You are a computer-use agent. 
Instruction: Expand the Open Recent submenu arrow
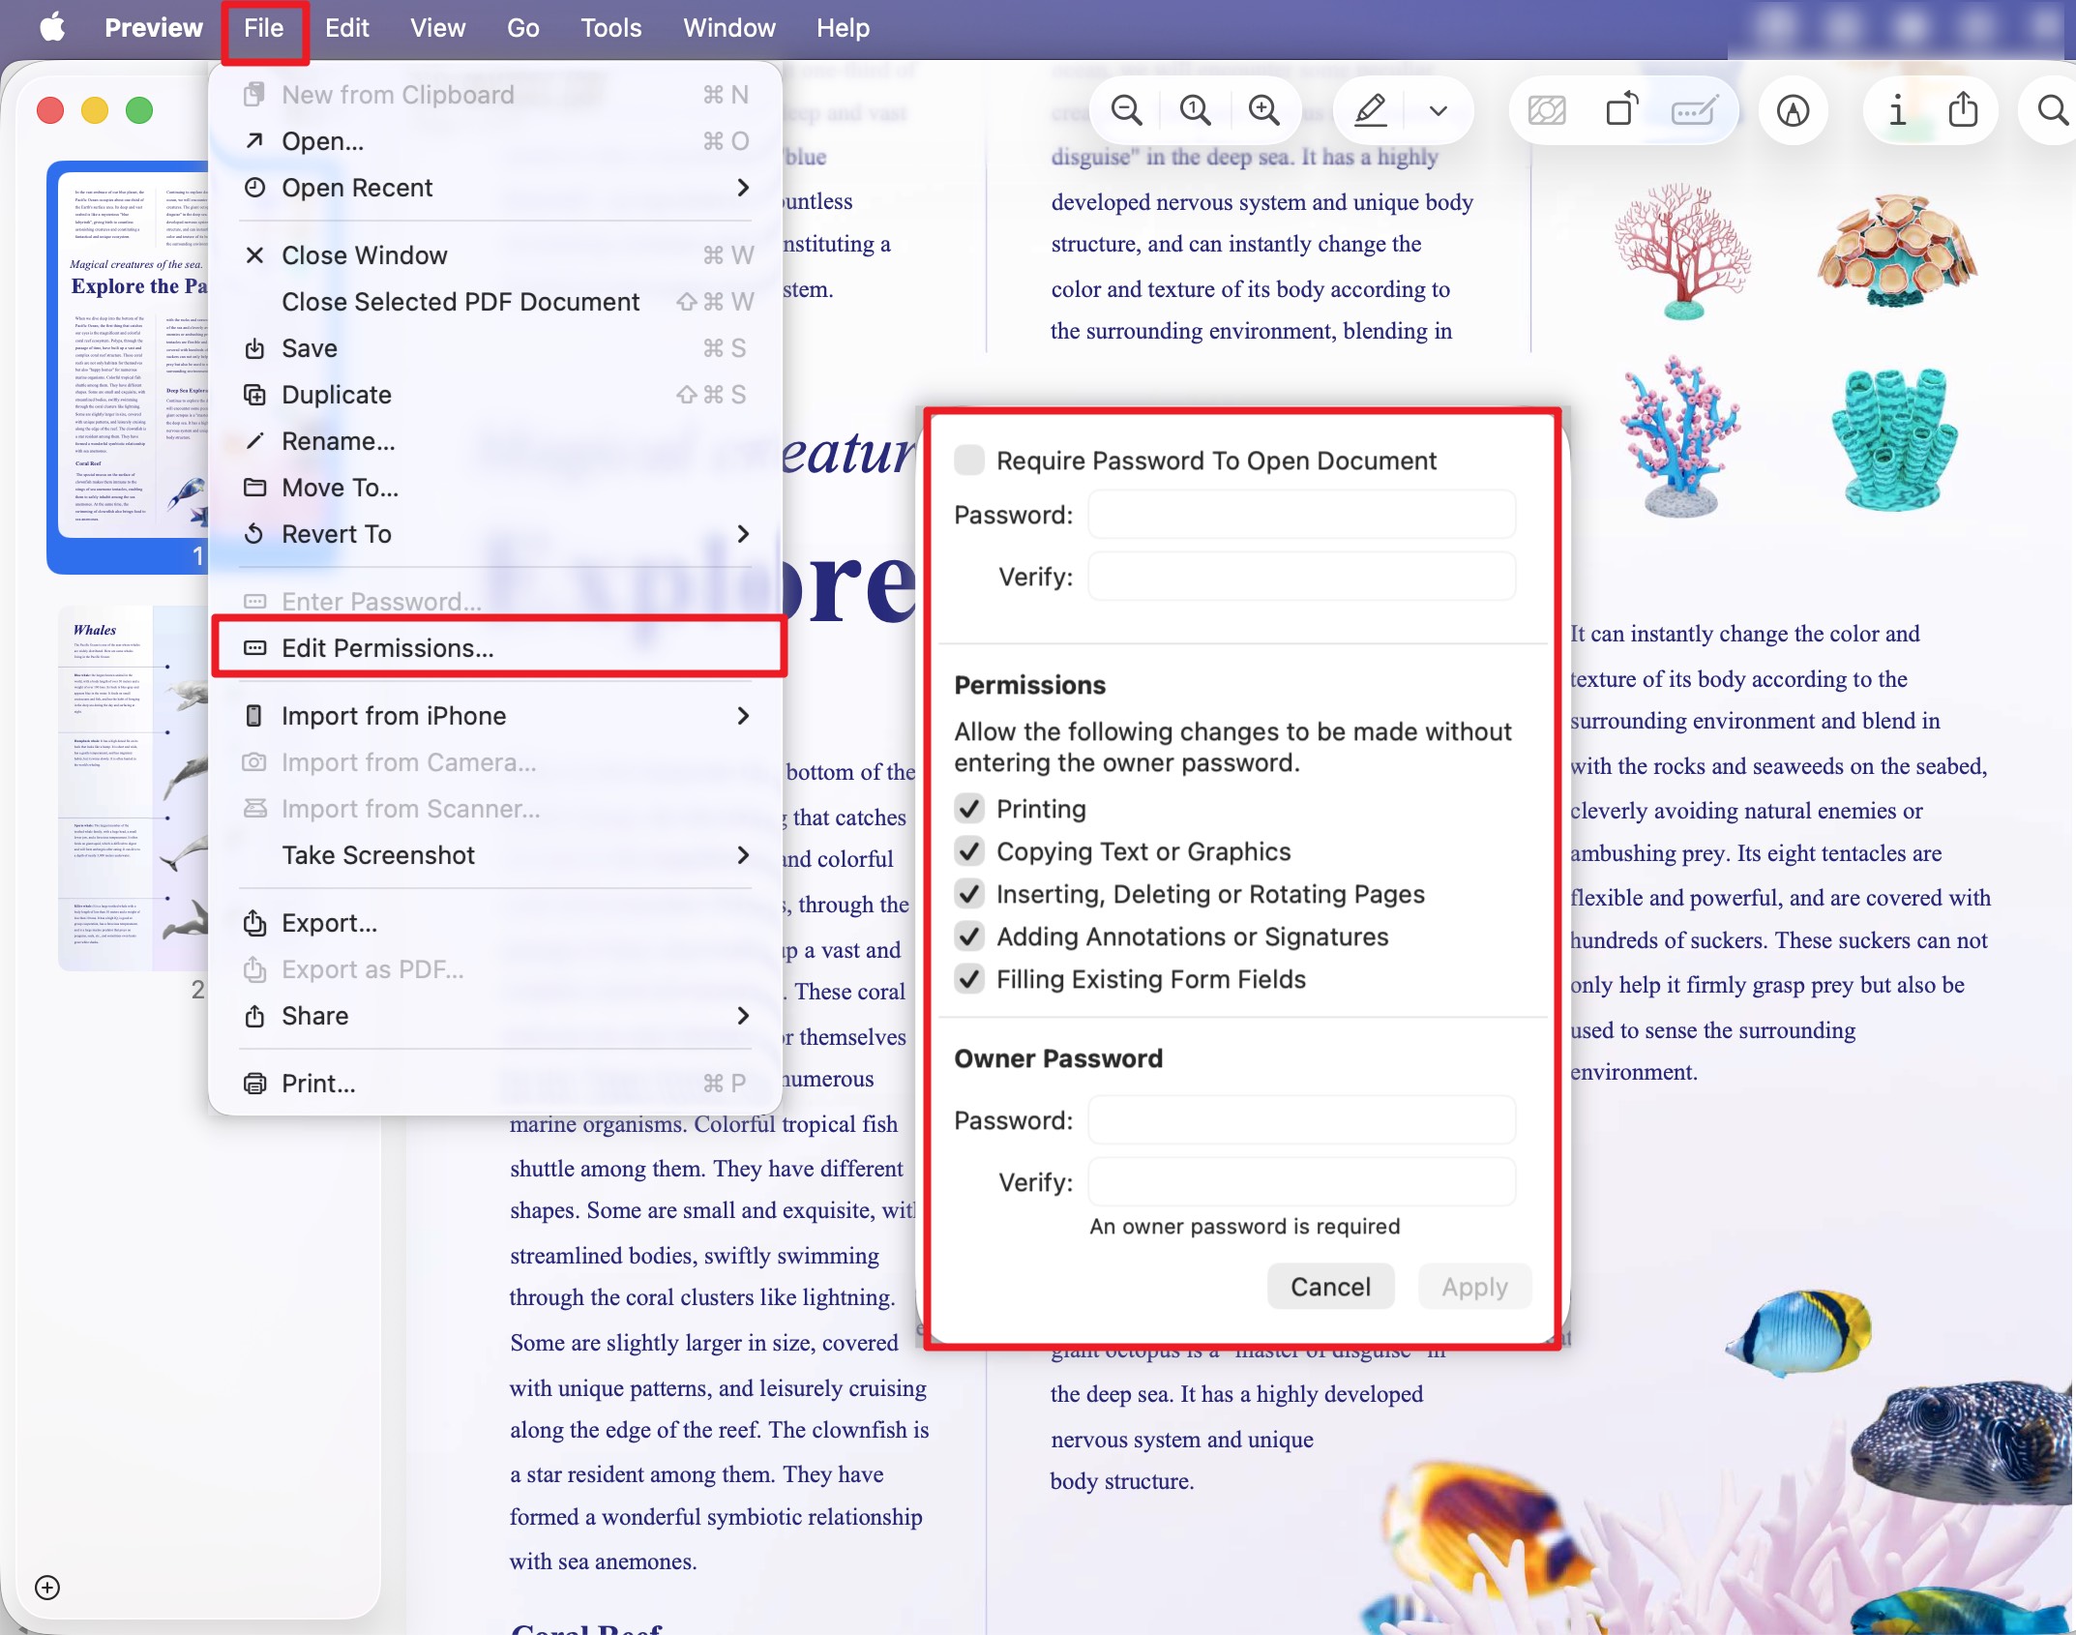pyautogui.click(x=743, y=188)
